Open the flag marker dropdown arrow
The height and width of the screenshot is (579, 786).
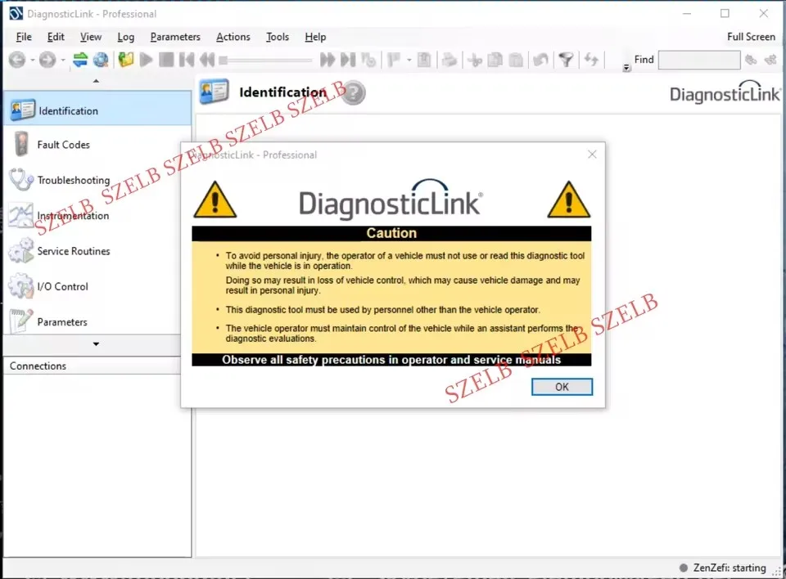pyautogui.click(x=409, y=61)
